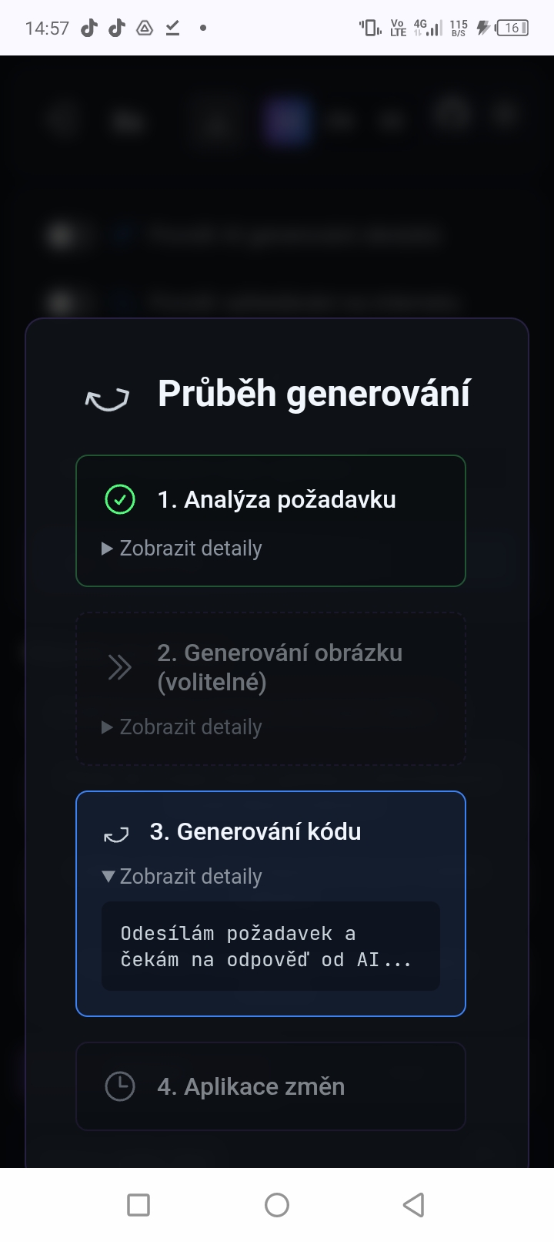Viewport: 554px width, 1242px height.
Task: Tap the first TikTok icon in status bar
Action: [x=89, y=29]
